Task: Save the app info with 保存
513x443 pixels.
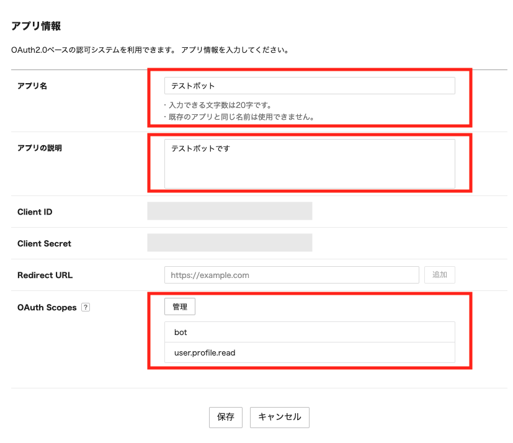Action: [225, 417]
